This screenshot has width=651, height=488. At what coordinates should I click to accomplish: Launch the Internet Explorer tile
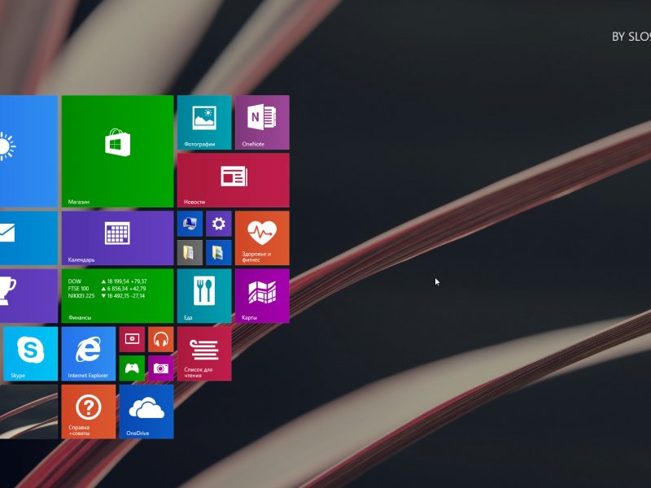click(x=89, y=354)
